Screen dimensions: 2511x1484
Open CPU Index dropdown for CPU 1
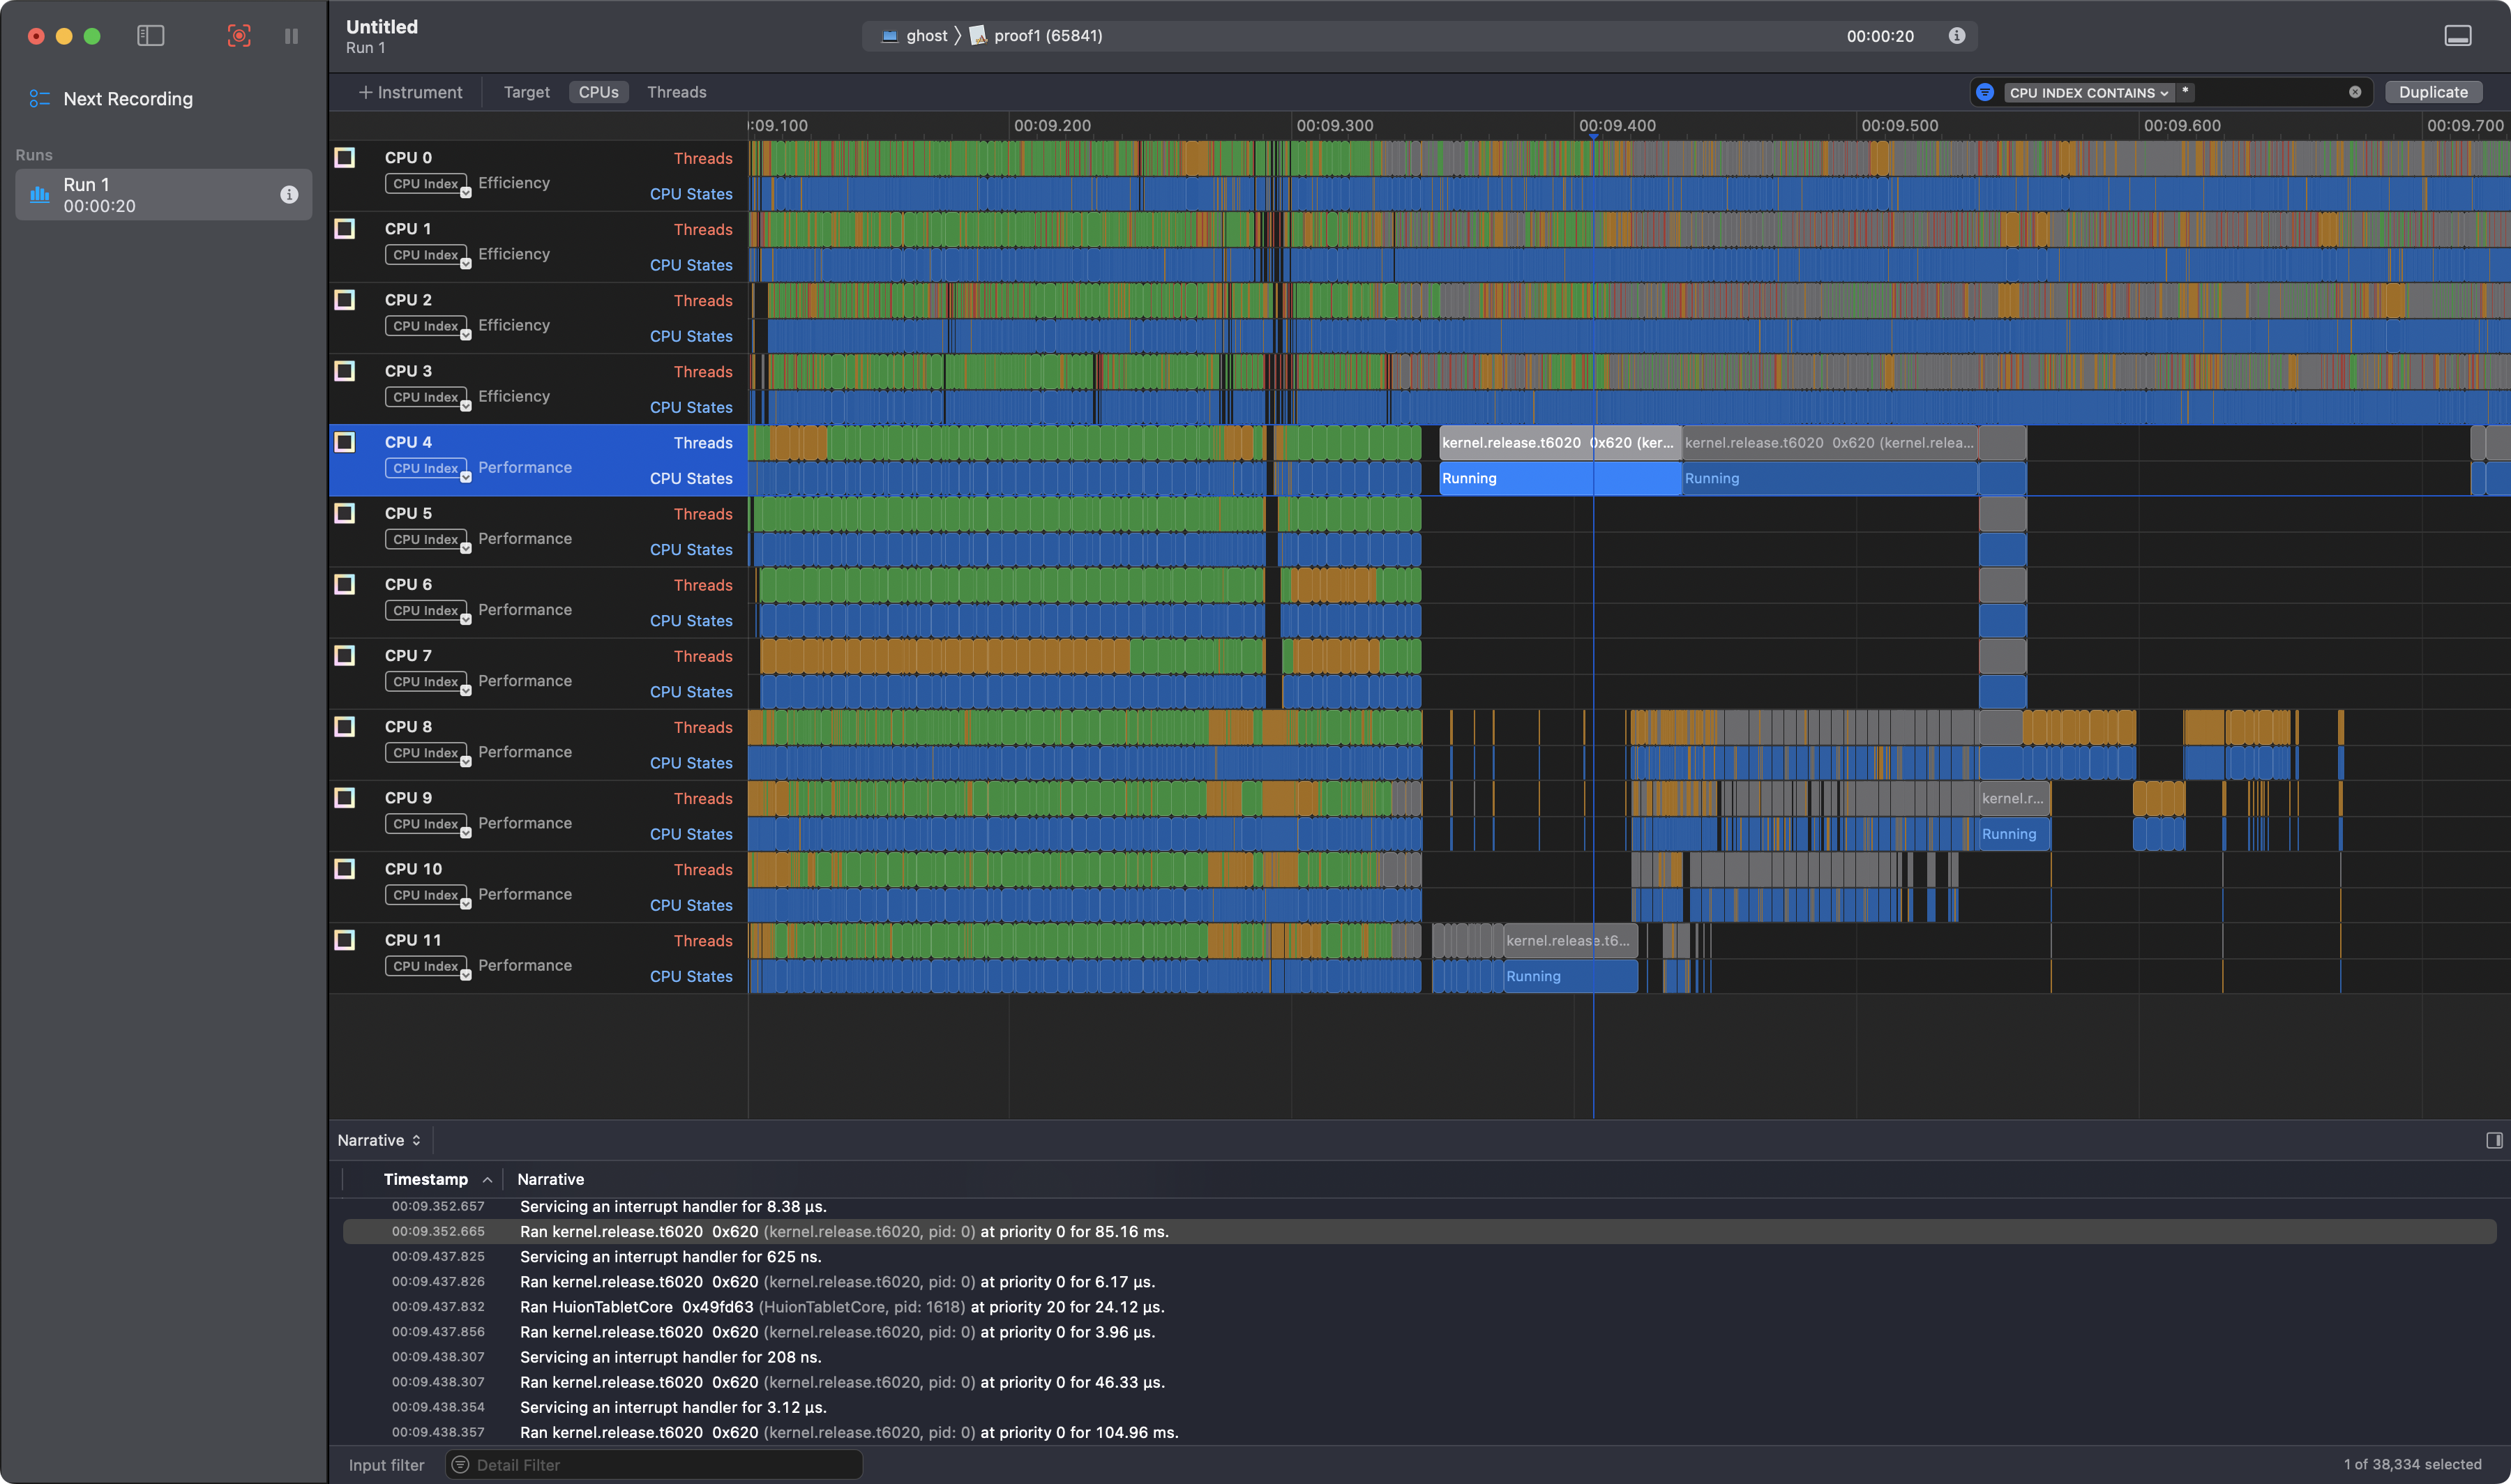[428, 255]
